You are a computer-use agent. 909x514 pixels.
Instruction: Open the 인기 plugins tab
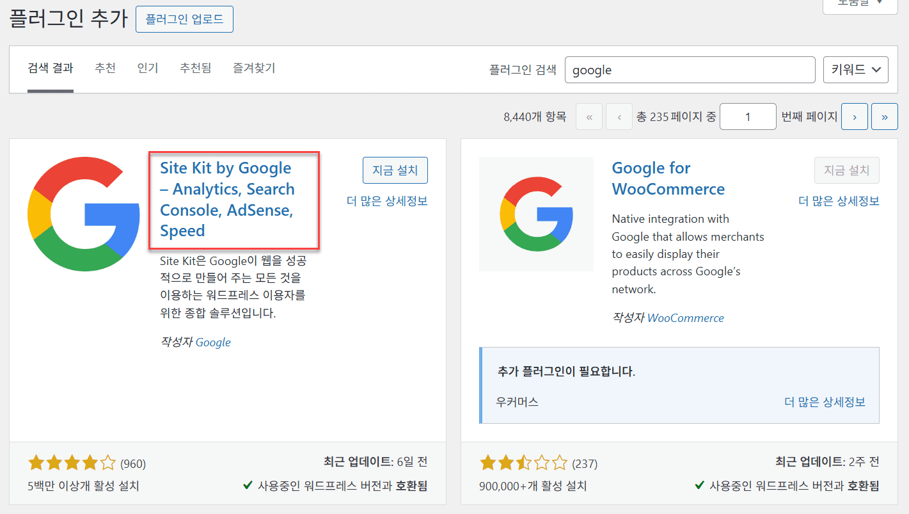147,68
